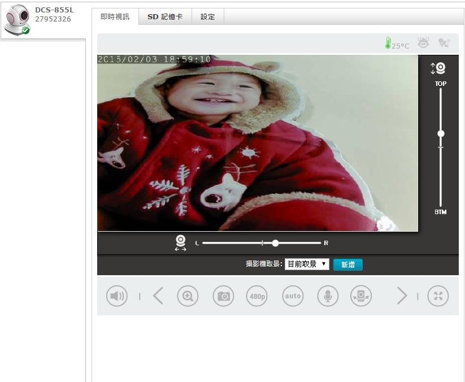465x382 pixels.
Task: Toggle the 480p resolution button
Action: (x=257, y=296)
